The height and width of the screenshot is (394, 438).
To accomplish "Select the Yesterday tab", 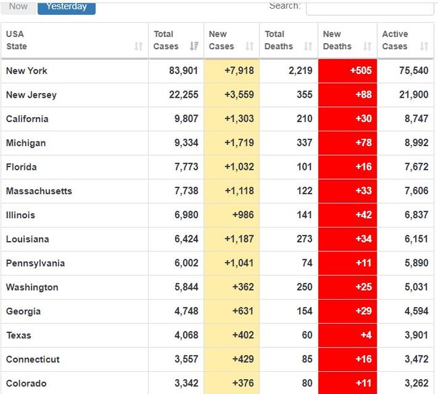I will (66, 7).
